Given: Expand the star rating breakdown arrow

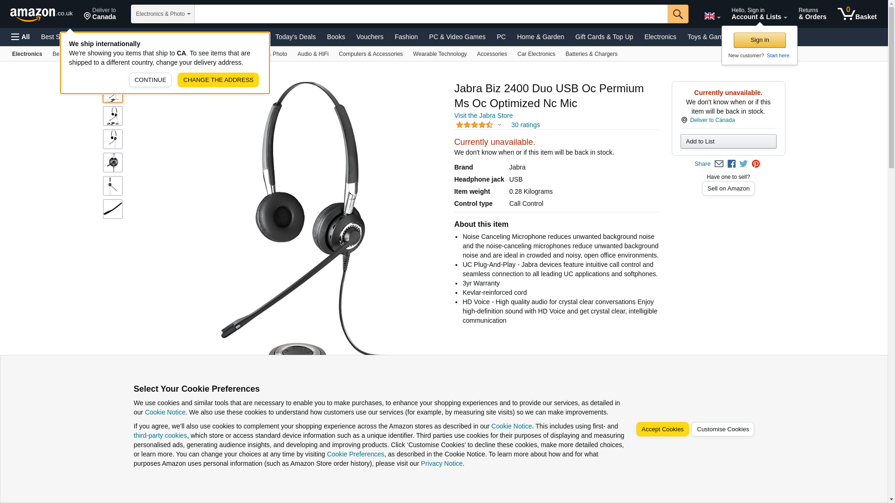Looking at the screenshot, I should [x=499, y=125].
